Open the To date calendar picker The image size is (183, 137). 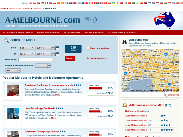(x=57, y=54)
